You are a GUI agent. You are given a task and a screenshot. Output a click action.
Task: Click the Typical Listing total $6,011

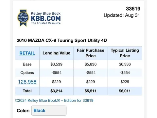[x=125, y=91]
